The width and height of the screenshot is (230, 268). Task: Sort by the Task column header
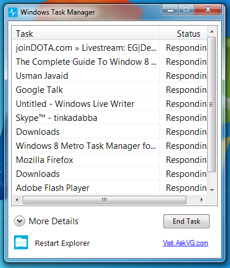pyautogui.click(x=86, y=34)
